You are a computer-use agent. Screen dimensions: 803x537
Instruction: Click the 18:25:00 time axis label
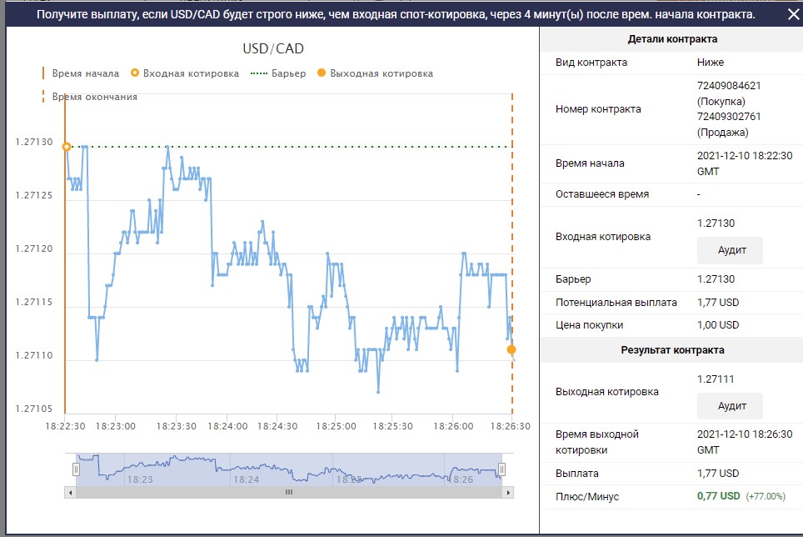(x=336, y=426)
